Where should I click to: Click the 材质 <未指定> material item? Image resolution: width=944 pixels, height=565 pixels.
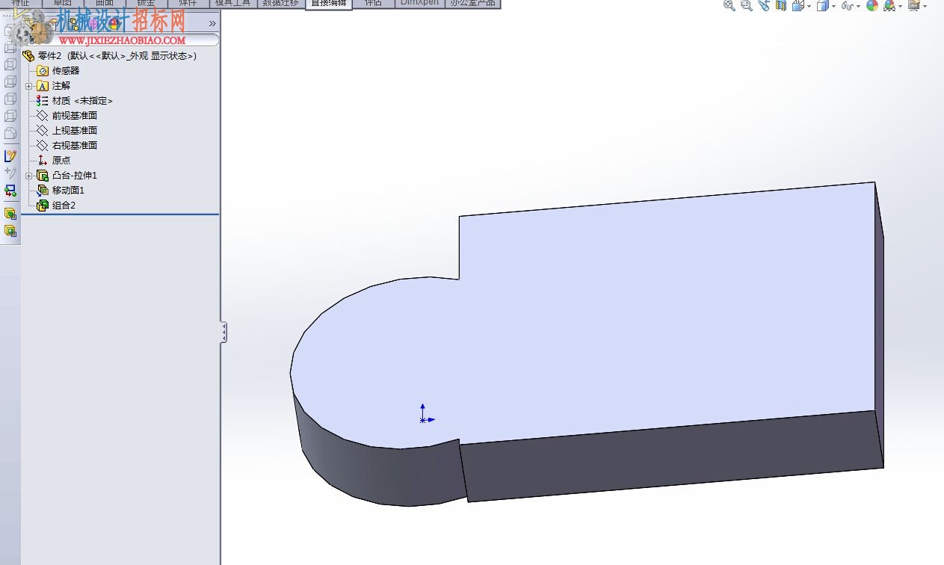pos(82,101)
